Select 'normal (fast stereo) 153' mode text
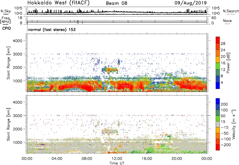 (52, 29)
